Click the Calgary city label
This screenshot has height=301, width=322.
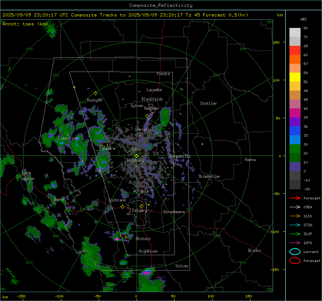(x=140, y=210)
